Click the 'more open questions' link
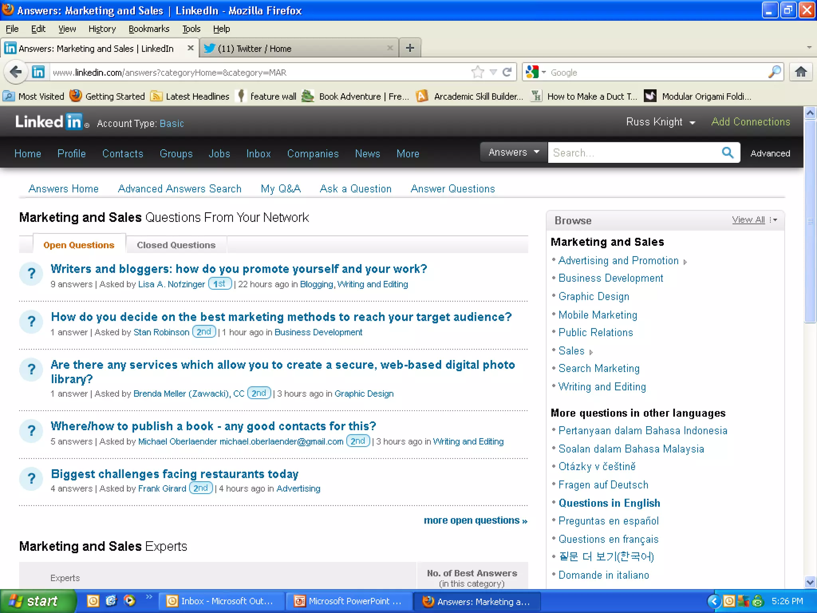Viewport: 817px width, 613px height. [475, 520]
